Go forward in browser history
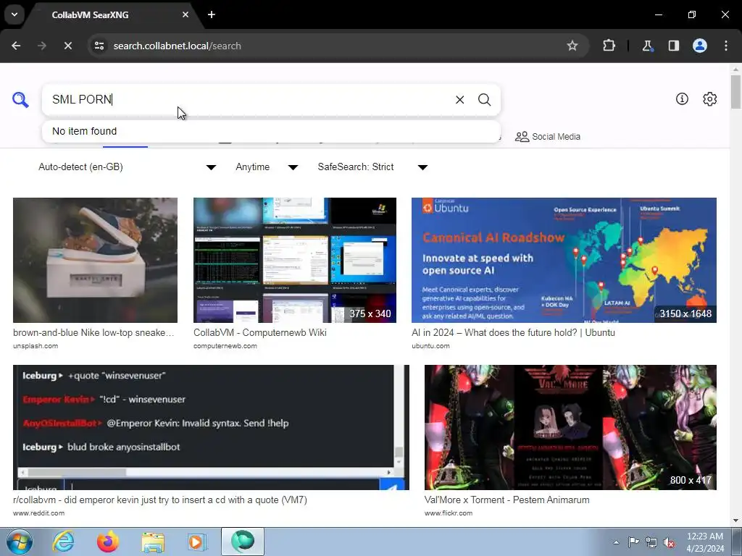The height and width of the screenshot is (556, 742). pos(42,46)
